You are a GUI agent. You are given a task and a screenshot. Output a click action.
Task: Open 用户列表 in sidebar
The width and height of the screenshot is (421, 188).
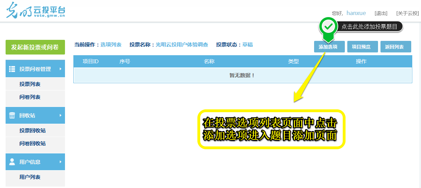30,177
